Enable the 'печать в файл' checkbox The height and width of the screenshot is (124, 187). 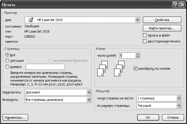pos(145,35)
